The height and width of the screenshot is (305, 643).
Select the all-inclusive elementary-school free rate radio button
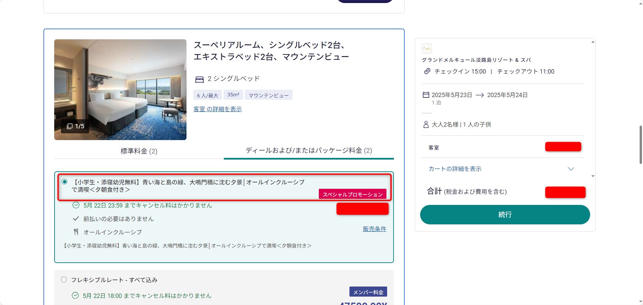coord(65,182)
